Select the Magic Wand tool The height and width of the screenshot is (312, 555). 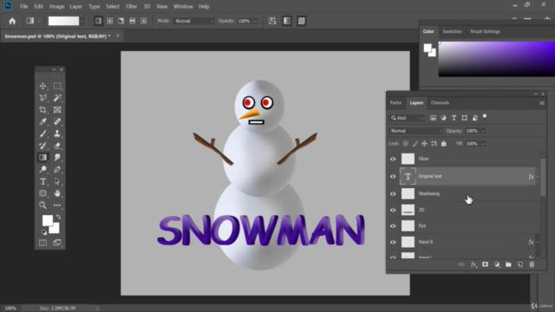coord(57,98)
